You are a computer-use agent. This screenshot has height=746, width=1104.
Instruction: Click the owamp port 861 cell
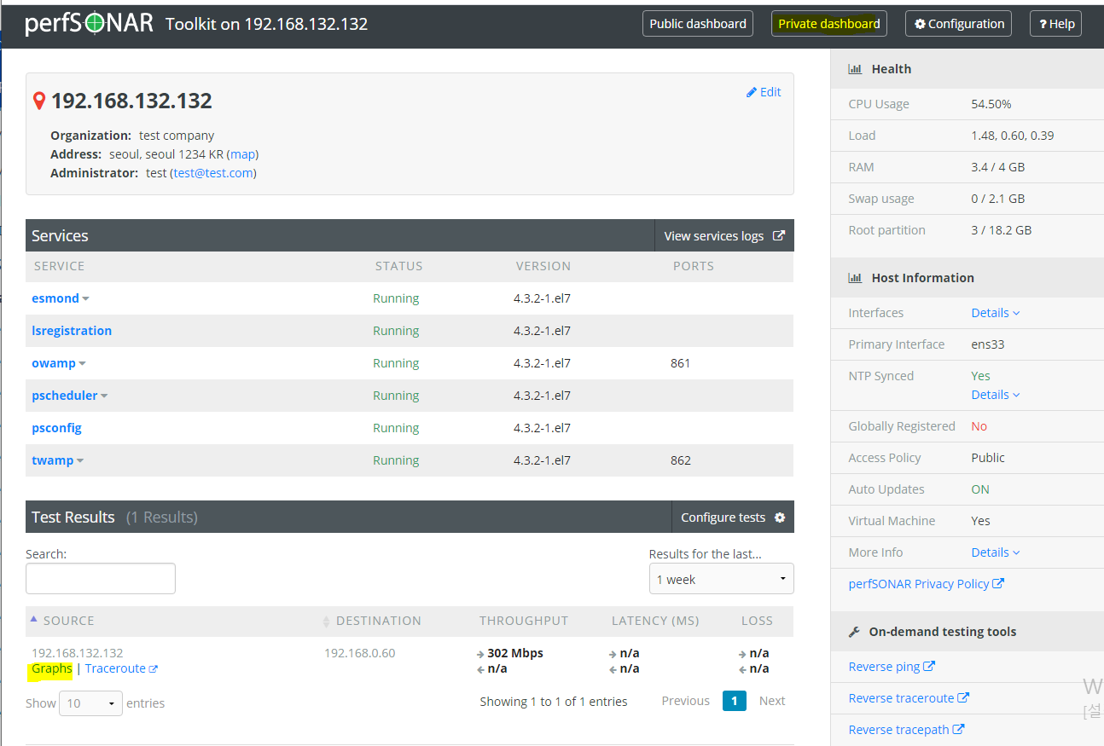click(x=680, y=363)
